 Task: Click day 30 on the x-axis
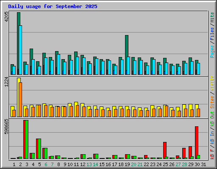coord(197,164)
